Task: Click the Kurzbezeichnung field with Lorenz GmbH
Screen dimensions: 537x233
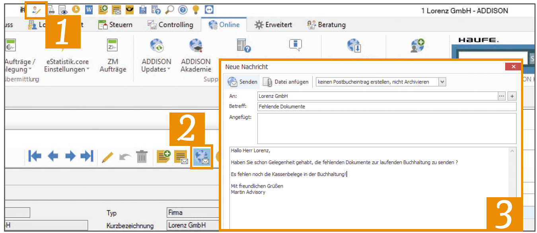Action: tap(193, 225)
